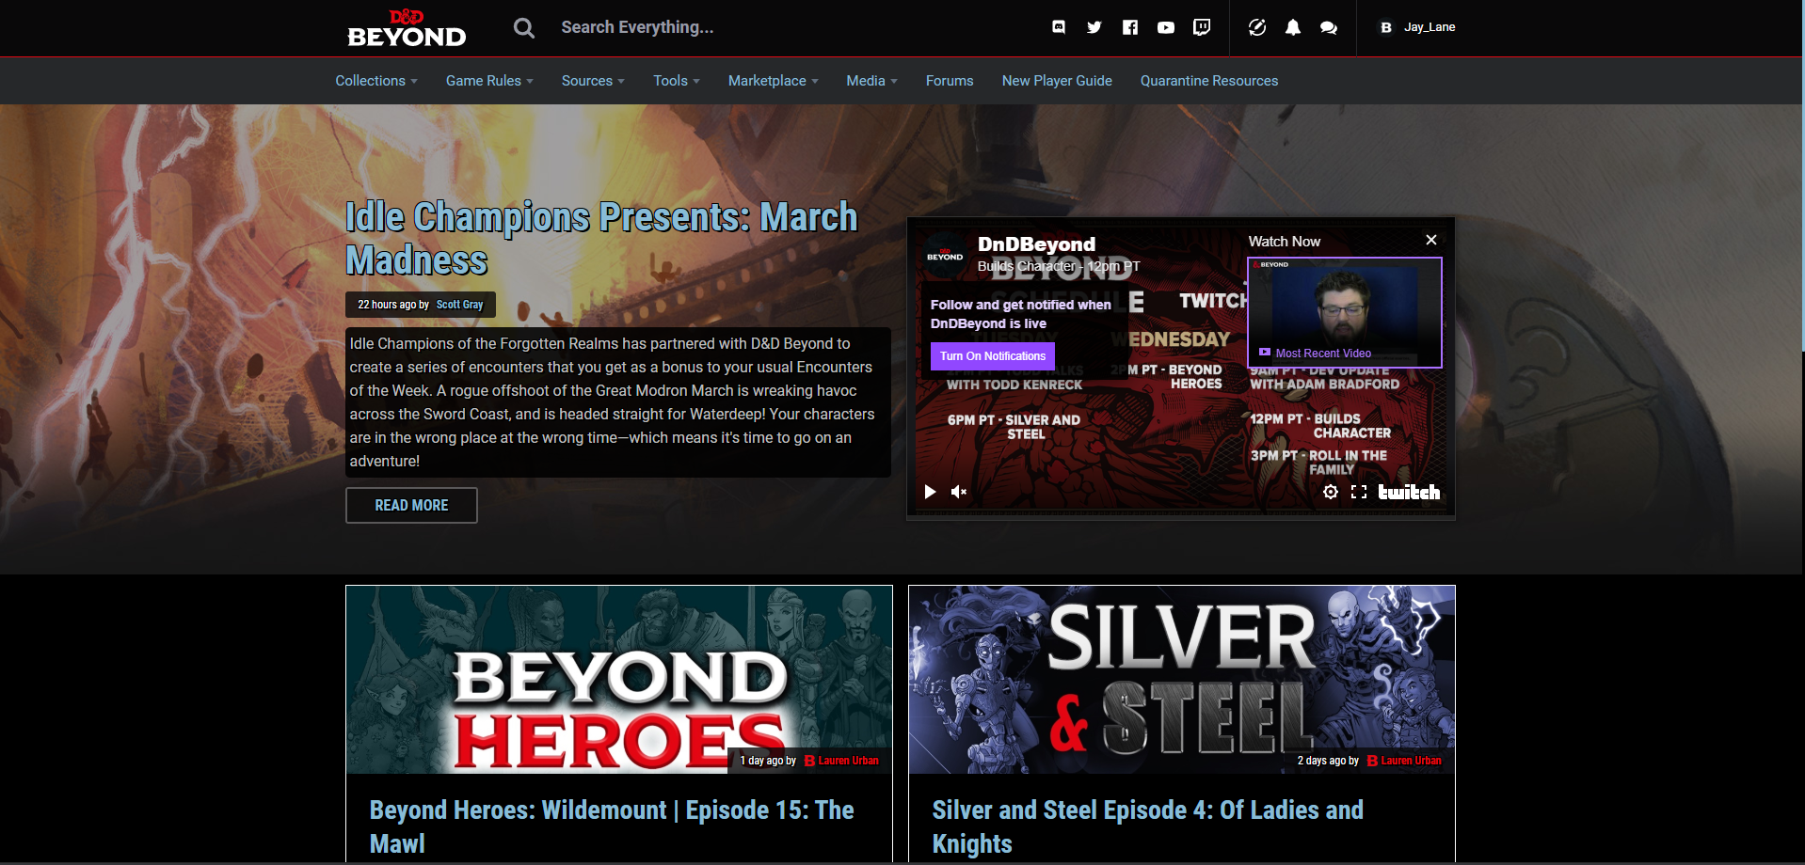Click the Jay_Lane user avatar badge

1386,27
